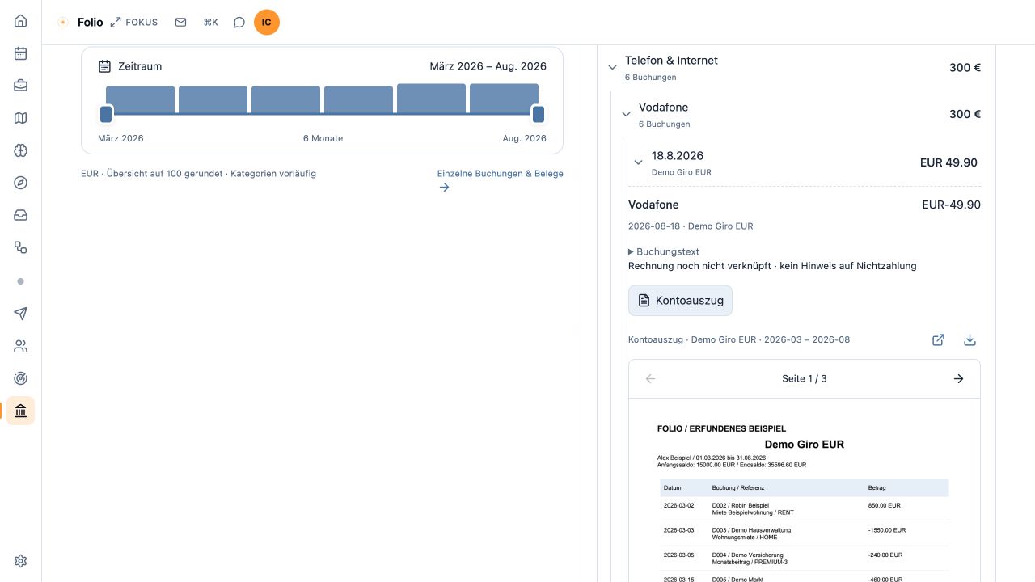
Task: Open the compass icon in the sidebar
Action: [21, 183]
